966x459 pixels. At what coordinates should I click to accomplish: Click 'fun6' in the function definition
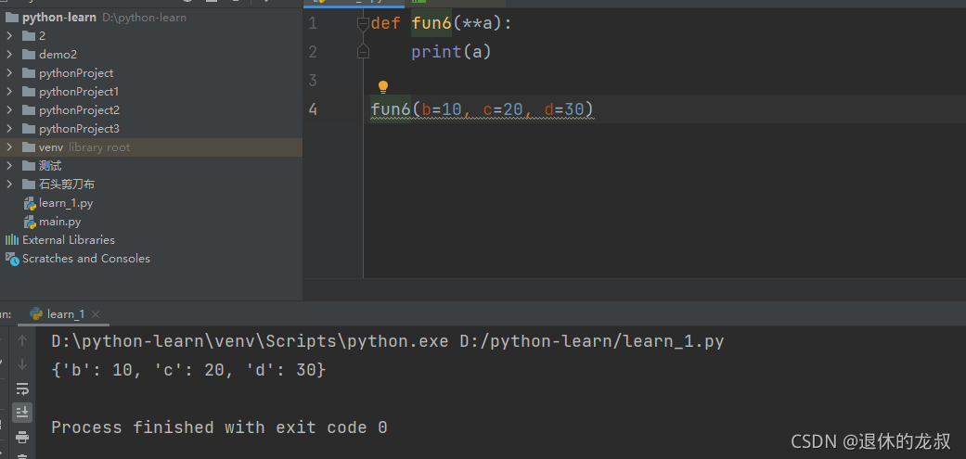(431, 24)
